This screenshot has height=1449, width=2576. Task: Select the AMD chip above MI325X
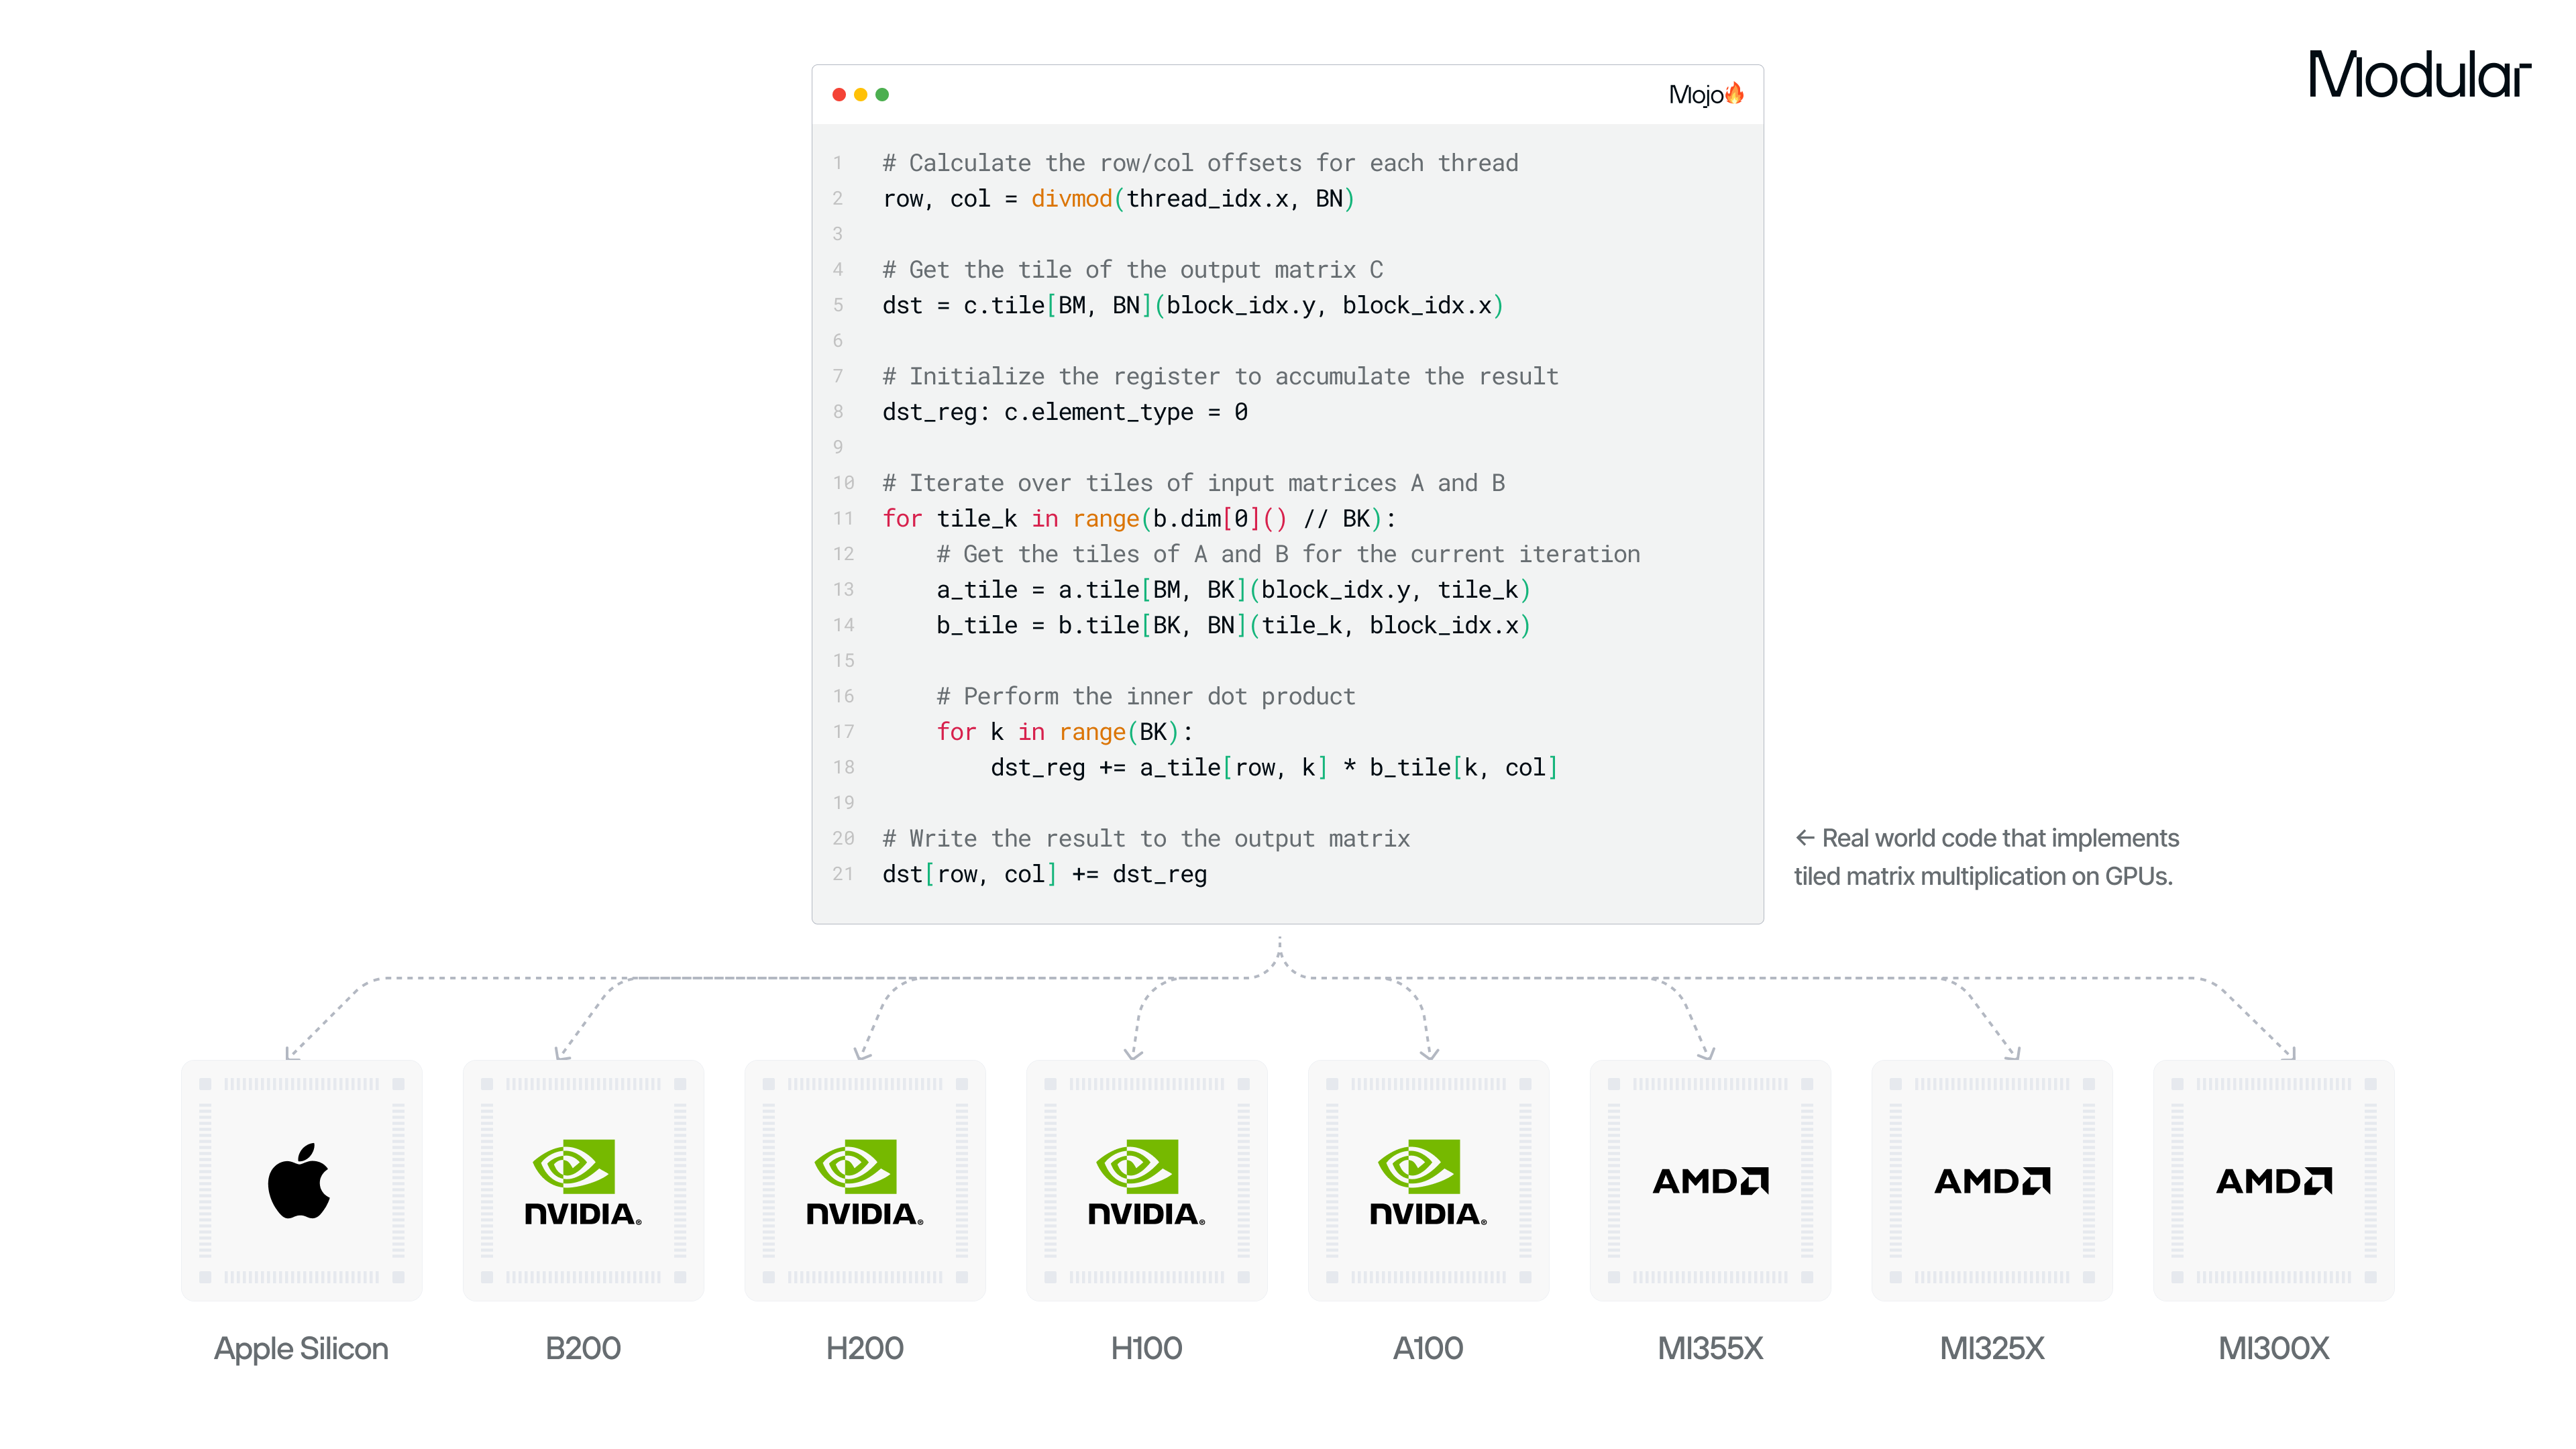(1992, 1180)
